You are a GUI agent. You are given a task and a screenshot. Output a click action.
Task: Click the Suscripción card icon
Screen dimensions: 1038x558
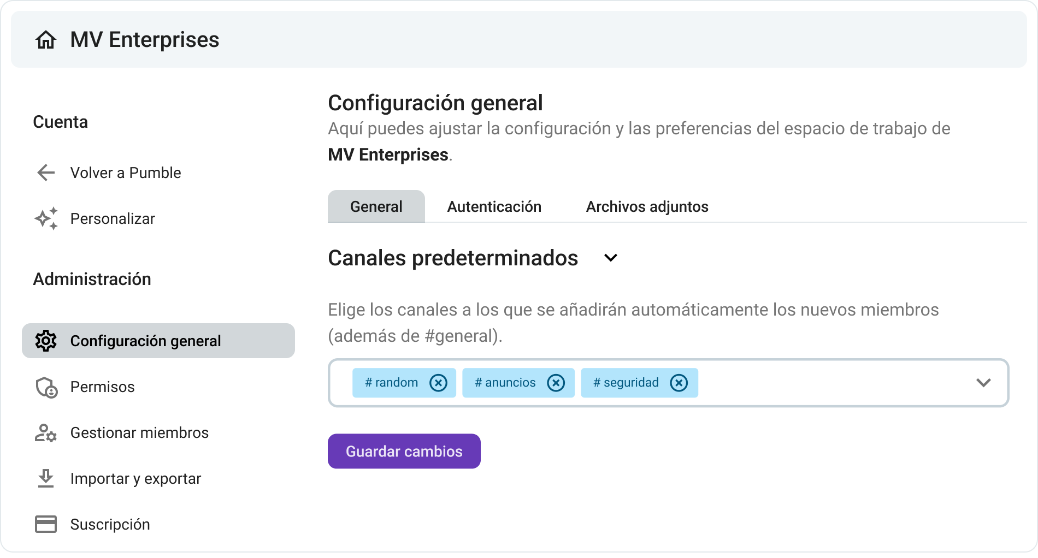(46, 524)
